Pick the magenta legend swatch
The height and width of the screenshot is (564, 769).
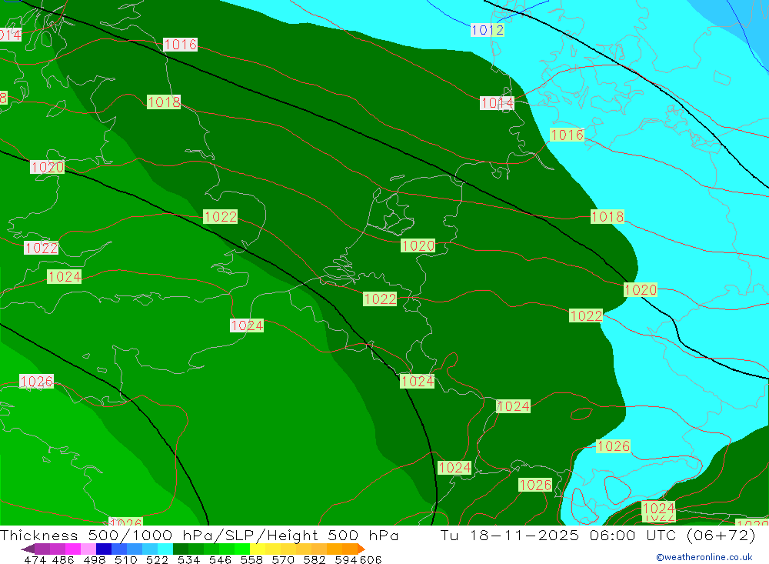pos(73,549)
